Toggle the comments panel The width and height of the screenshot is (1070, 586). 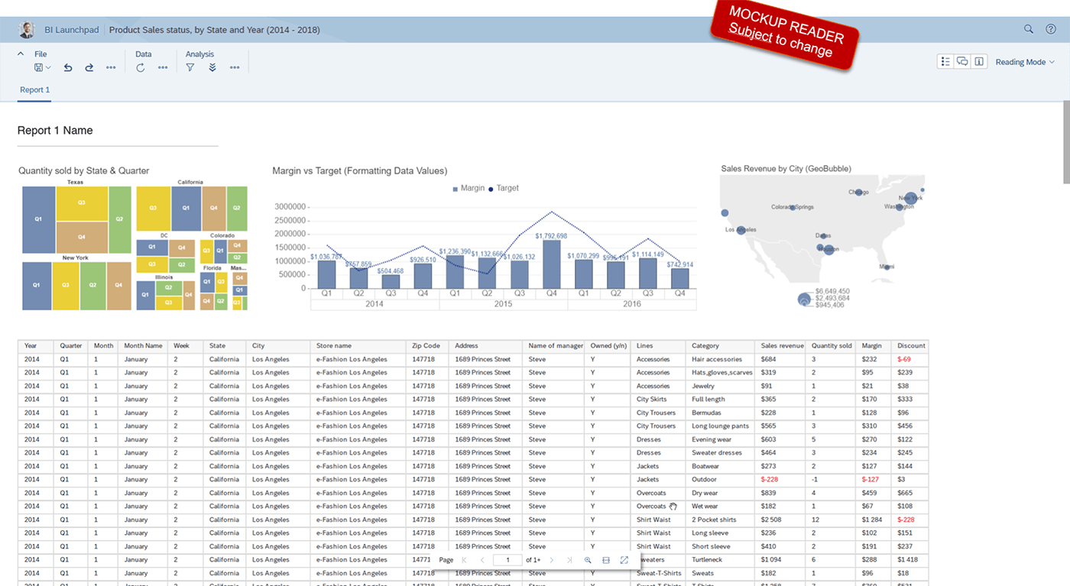[962, 61]
